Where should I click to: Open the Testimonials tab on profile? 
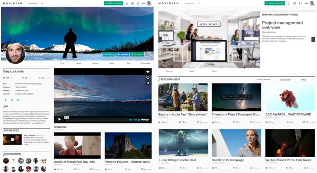145,63
